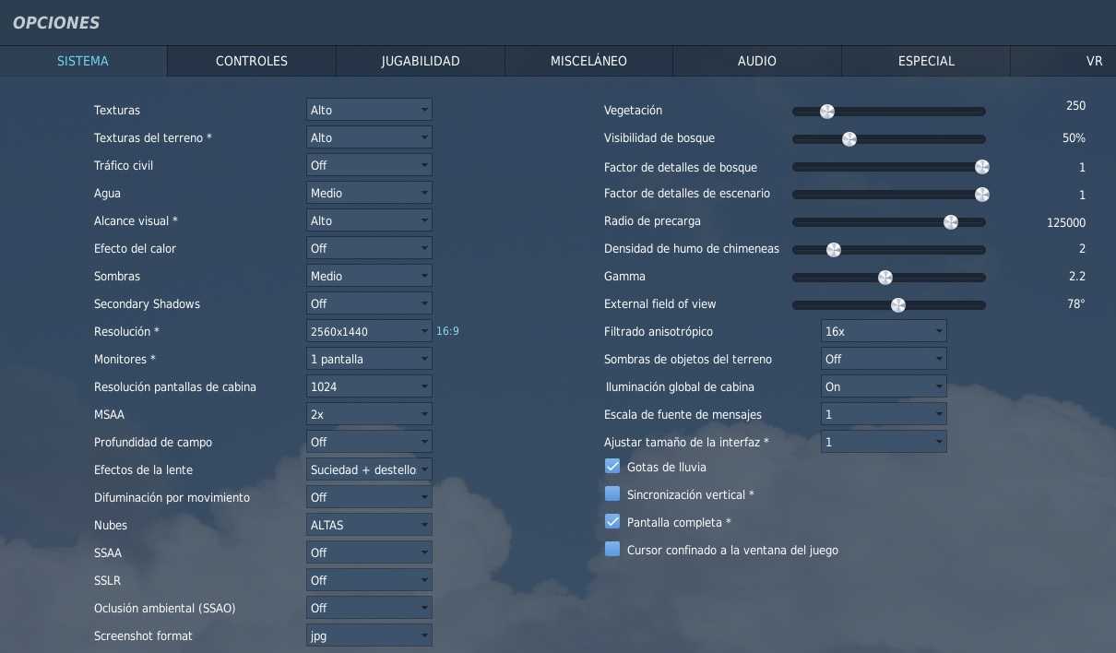Expand the Profundidad de campo dropdown
The width and height of the screenshot is (1116, 653).
coord(369,442)
